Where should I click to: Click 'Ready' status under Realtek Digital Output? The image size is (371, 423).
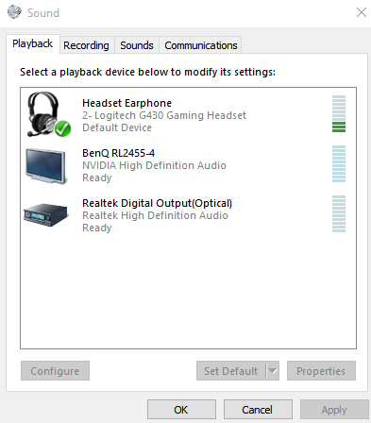(97, 228)
